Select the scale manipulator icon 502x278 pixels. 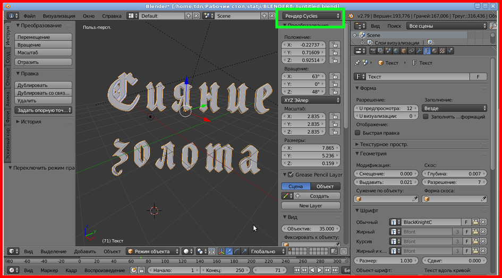pyautogui.click(x=244, y=251)
